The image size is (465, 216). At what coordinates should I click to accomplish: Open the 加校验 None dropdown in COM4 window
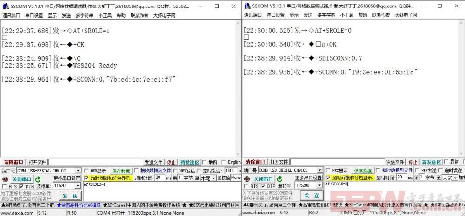[236, 178]
